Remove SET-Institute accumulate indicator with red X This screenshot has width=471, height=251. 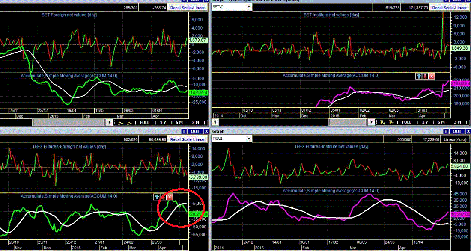(432, 76)
